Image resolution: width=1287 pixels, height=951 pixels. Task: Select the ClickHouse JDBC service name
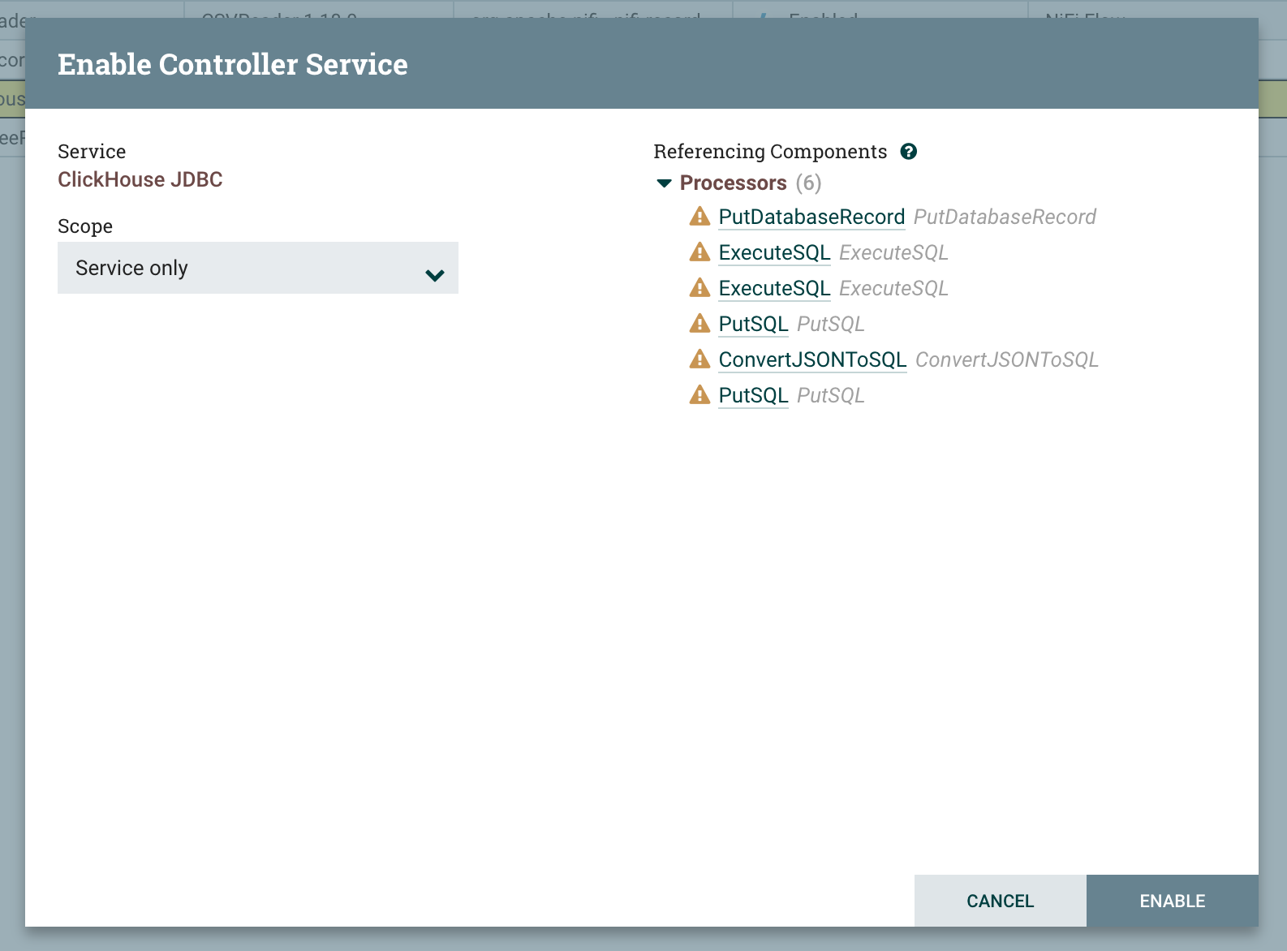click(x=140, y=179)
